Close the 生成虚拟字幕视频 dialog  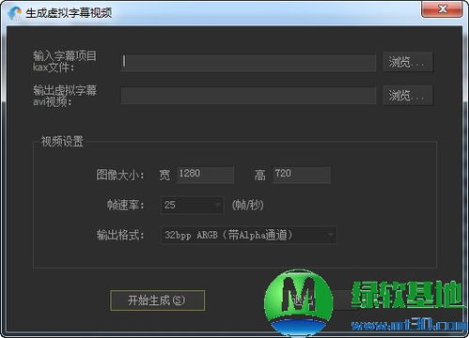(x=442, y=8)
